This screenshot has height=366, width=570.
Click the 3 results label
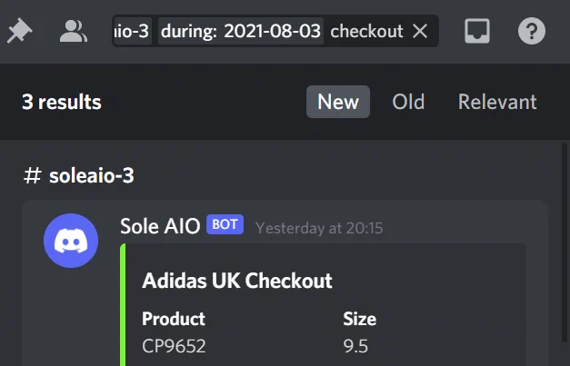(62, 102)
